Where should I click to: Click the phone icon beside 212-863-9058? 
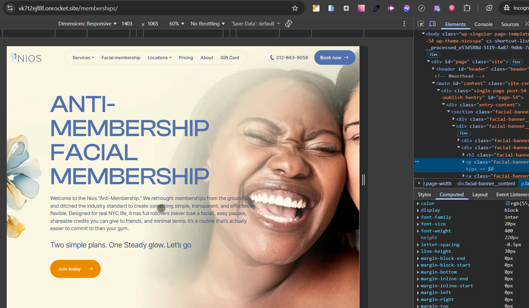(272, 58)
